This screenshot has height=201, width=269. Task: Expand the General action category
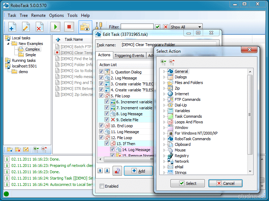click(164, 71)
